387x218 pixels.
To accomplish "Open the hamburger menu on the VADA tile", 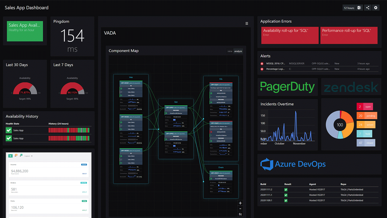I will click(247, 23).
